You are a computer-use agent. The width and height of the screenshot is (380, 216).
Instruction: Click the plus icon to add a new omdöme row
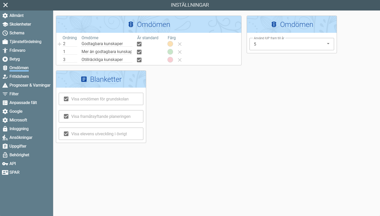(59, 44)
